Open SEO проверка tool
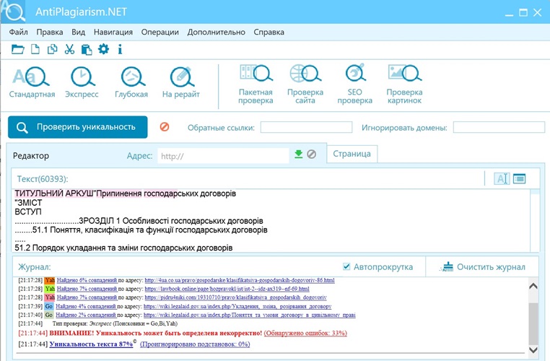The width and height of the screenshot is (550, 361). pos(354,84)
